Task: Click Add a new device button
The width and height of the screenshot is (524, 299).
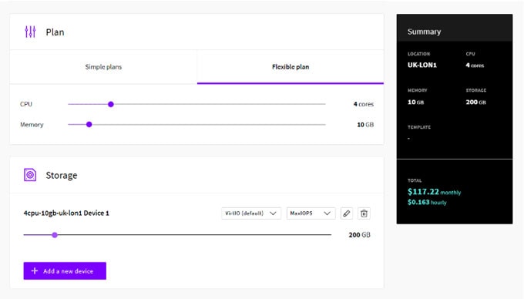Action: click(x=65, y=271)
